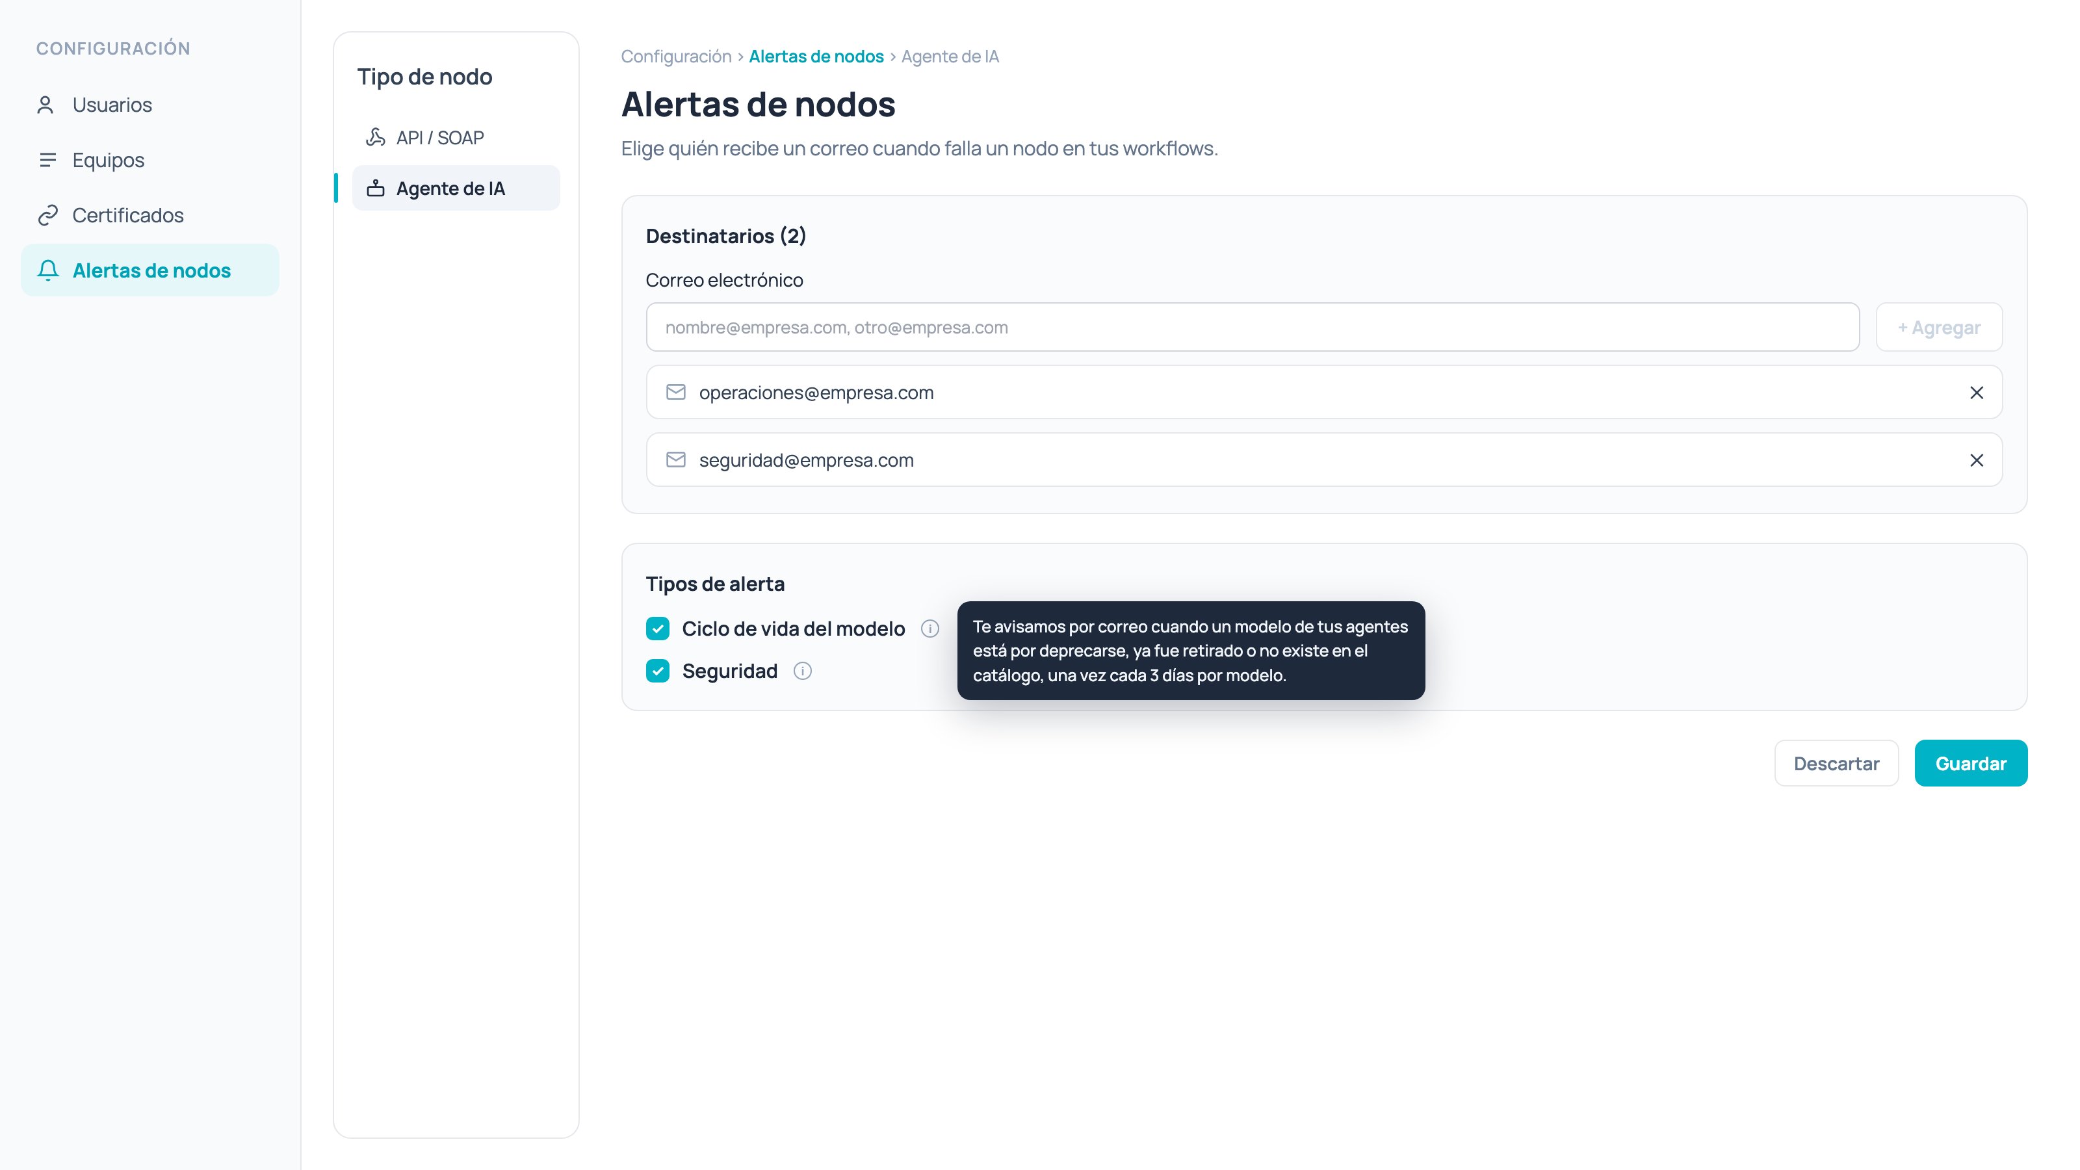
Task: Click the model lifecycle tooltip text
Action: click(x=1190, y=651)
